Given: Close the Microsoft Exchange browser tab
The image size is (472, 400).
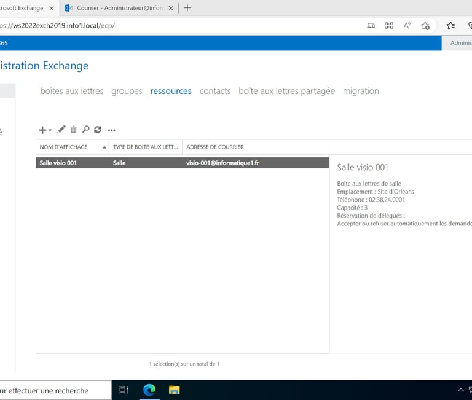Looking at the screenshot, I should coord(52,9).
